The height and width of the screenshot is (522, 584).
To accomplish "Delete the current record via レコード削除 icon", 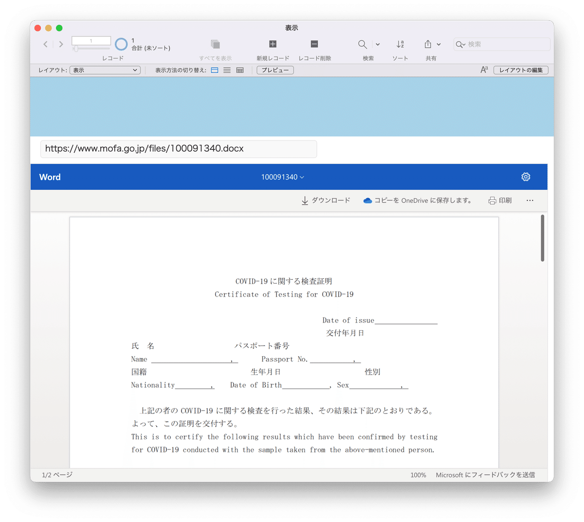I will [x=314, y=44].
